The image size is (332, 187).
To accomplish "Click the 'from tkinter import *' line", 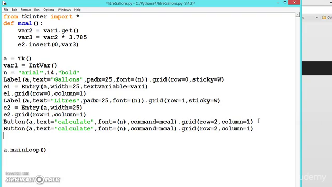I will (41, 16).
